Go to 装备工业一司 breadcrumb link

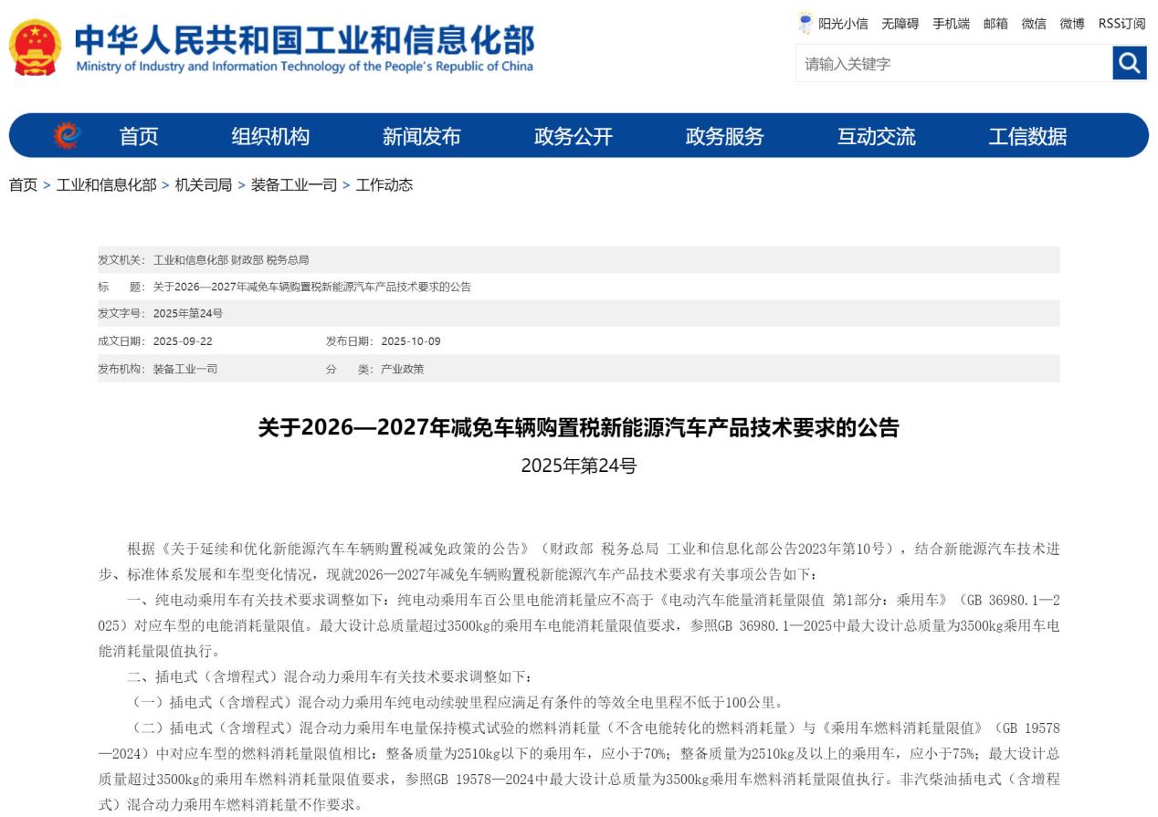coord(294,185)
